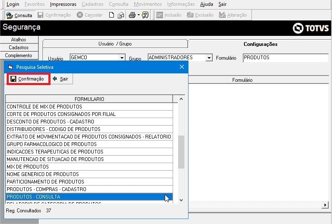Viewport: 332px width, 224px height.
Task: Click the list scroll down arrow
Action: tap(181, 200)
